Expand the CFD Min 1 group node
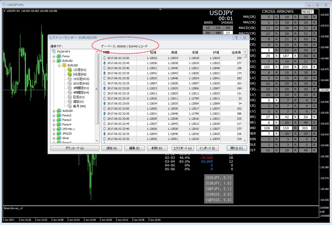Image resolution: width=332 pixels, height=225 pixels. point(54,129)
